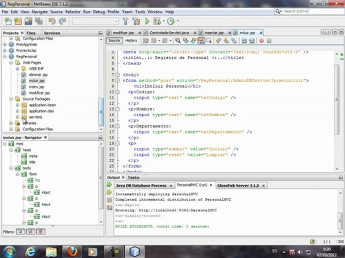This screenshot has width=345, height=258.
Task: Click the Firefox icon in taskbar
Action: pos(72,252)
